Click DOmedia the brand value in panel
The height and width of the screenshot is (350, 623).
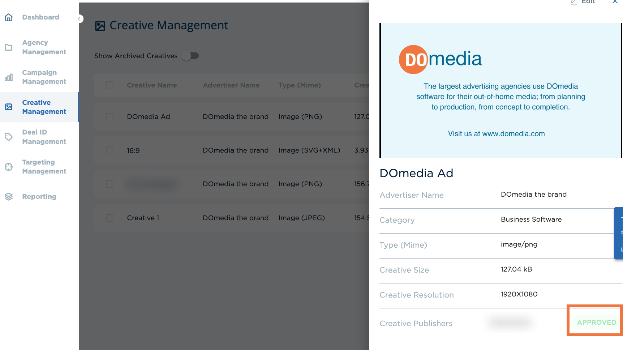click(534, 195)
